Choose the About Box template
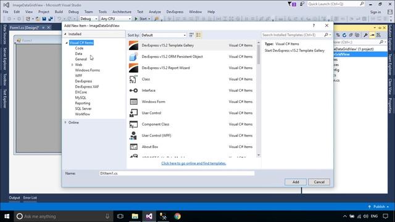Viewport: 395px width, 222px height. pos(192,147)
